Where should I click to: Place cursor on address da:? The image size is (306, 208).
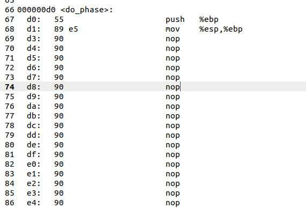point(34,106)
